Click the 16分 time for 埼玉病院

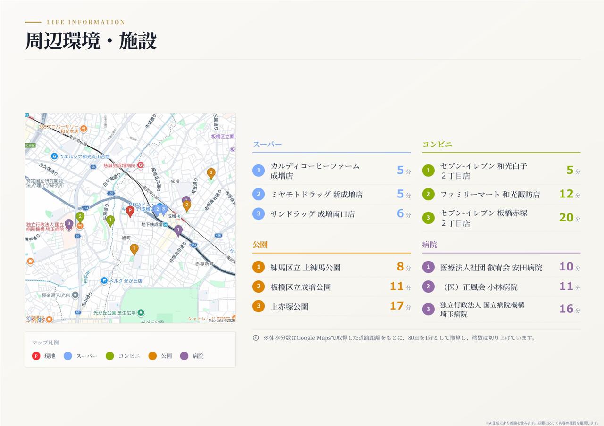point(570,309)
